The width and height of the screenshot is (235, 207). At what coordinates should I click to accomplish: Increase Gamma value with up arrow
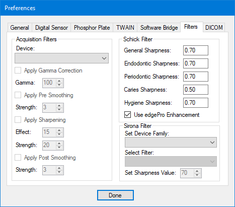click(59, 81)
